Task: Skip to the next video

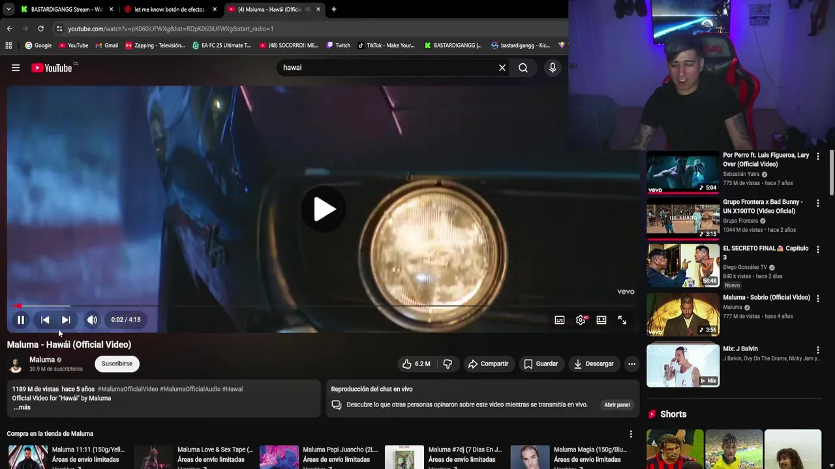Action: (x=66, y=320)
